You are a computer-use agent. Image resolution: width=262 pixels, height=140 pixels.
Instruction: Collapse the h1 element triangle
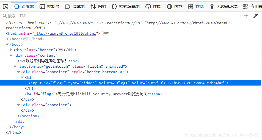pos(22,78)
